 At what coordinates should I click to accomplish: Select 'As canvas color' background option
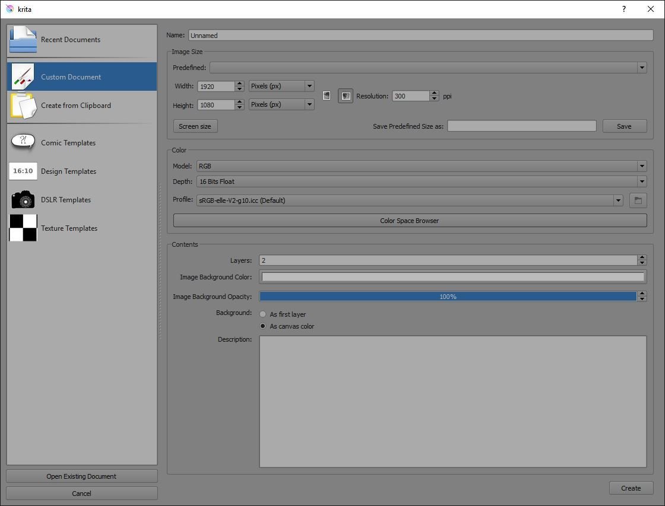pyautogui.click(x=263, y=326)
